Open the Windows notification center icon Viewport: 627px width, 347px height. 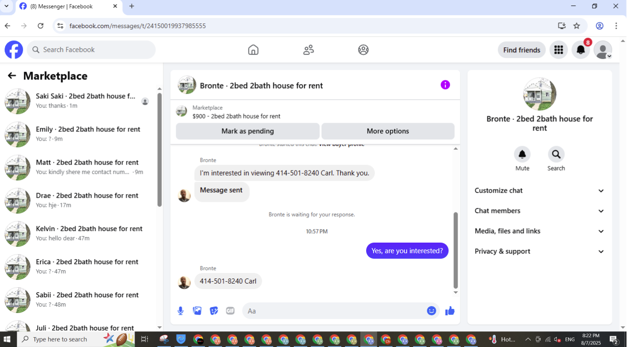614,340
